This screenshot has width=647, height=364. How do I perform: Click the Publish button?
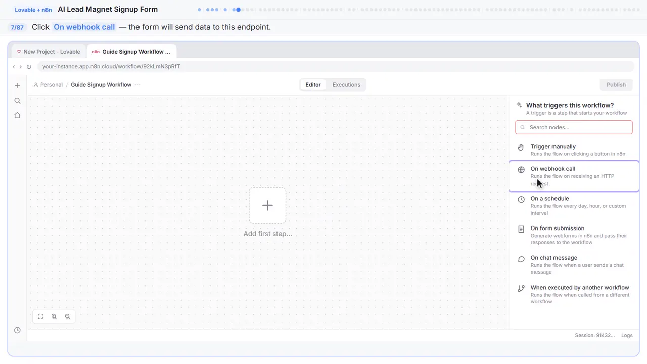pos(616,85)
